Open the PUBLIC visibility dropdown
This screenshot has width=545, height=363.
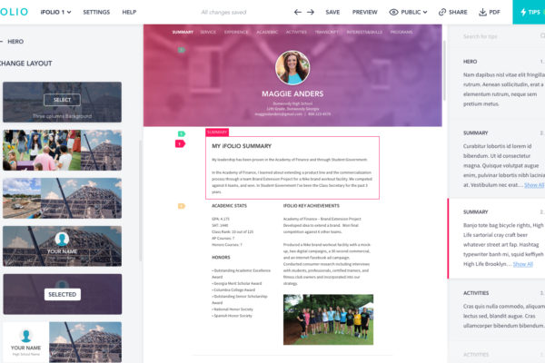pos(413,12)
